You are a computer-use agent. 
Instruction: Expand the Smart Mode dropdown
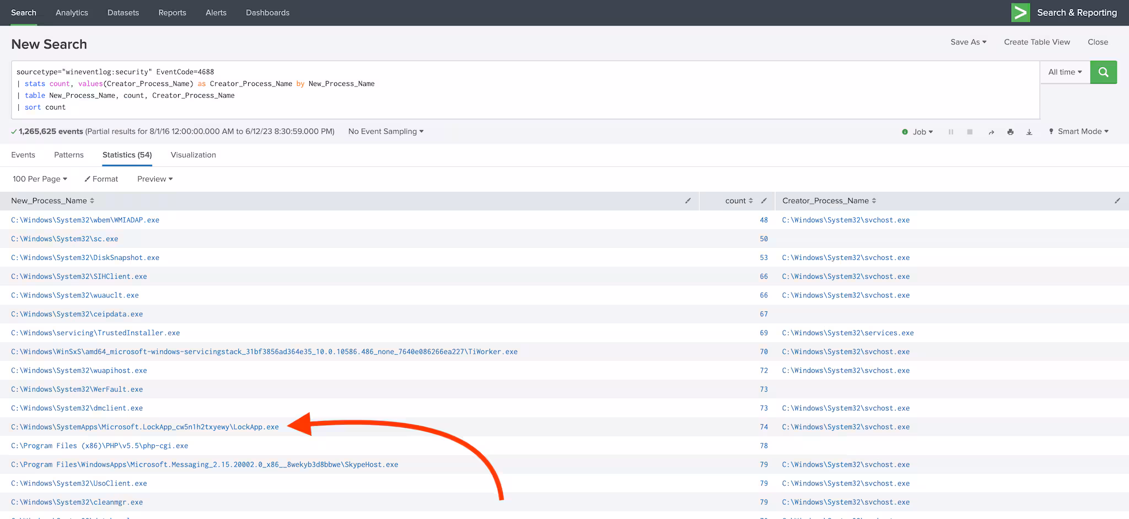(1079, 132)
